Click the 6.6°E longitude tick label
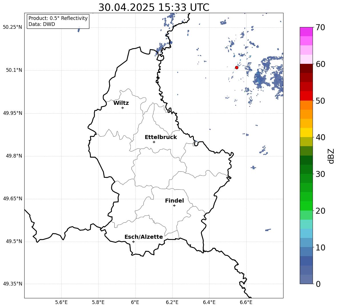Screen dimensions: 338x308 click(x=246, y=302)
